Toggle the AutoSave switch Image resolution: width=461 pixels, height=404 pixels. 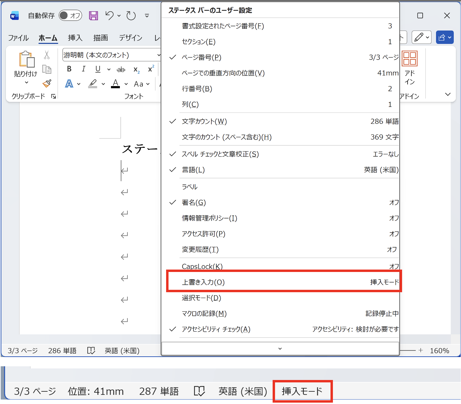(70, 15)
